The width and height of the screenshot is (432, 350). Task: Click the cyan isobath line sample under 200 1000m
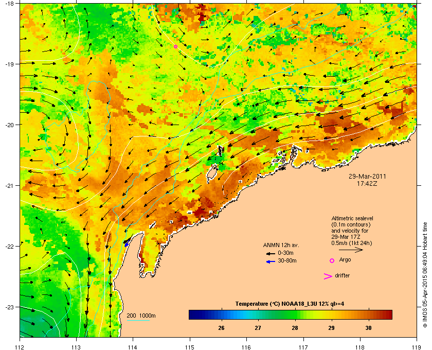(138, 320)
